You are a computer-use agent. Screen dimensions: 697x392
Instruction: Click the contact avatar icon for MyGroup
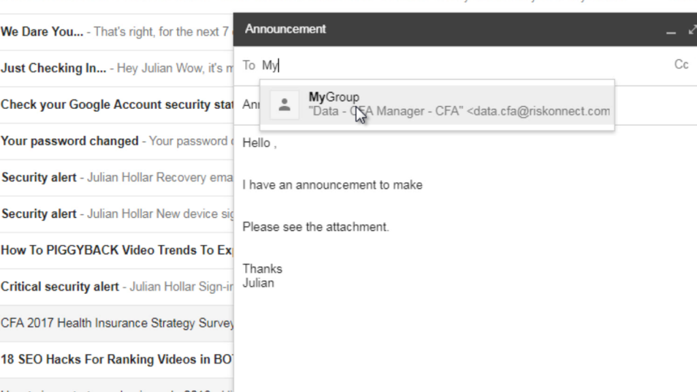(x=285, y=104)
